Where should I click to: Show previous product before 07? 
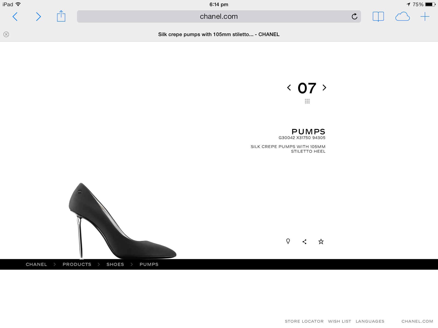(x=289, y=88)
